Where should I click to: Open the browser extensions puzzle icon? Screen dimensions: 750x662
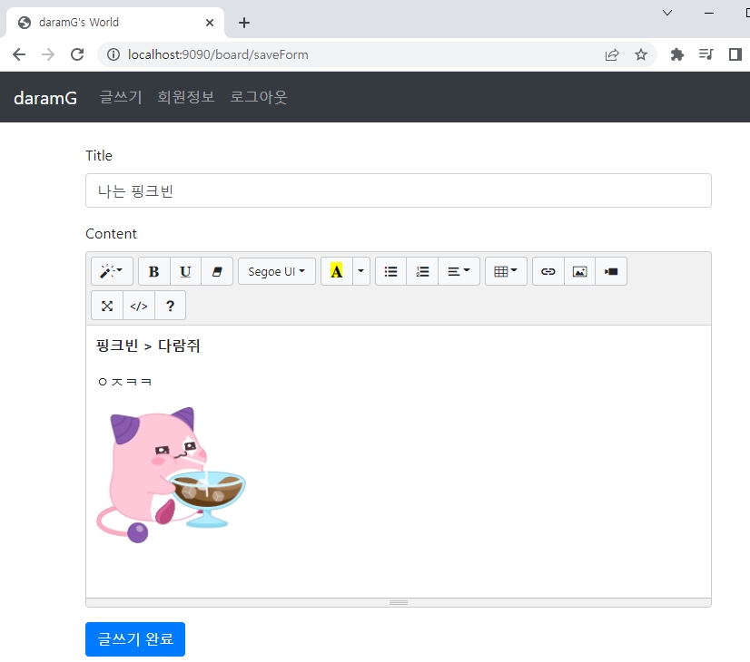tap(676, 54)
